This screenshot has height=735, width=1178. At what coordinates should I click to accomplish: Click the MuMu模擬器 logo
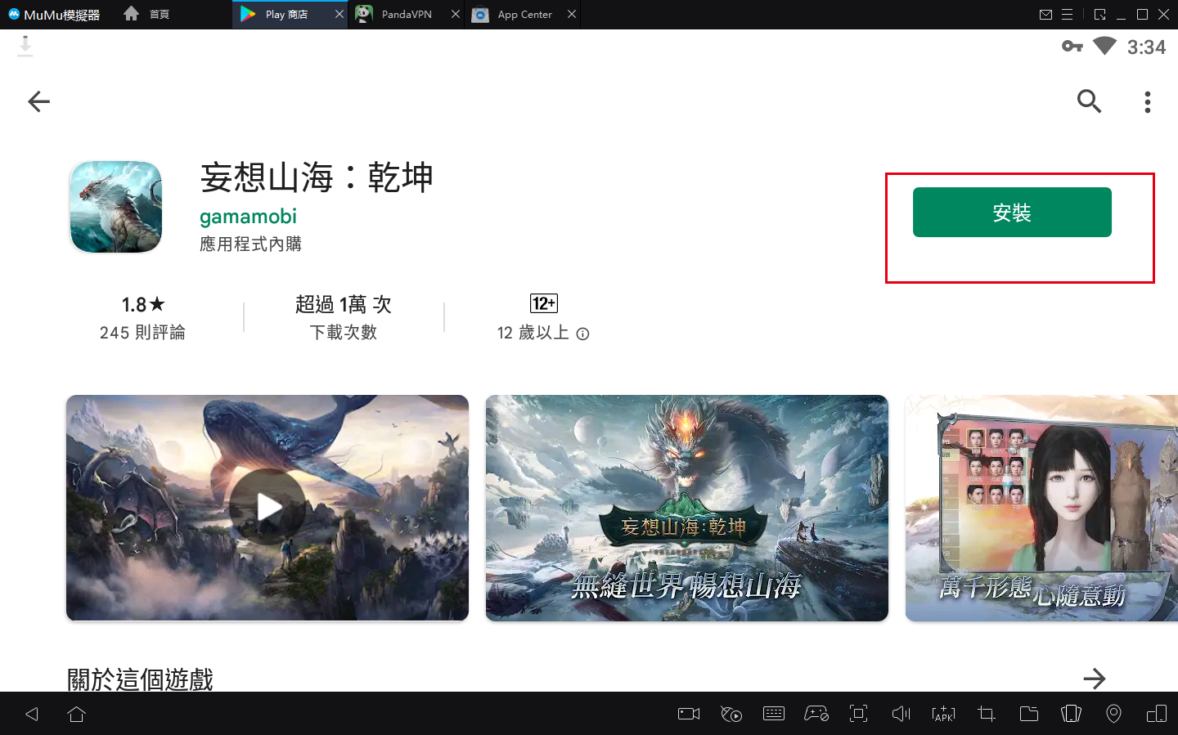[x=54, y=15]
